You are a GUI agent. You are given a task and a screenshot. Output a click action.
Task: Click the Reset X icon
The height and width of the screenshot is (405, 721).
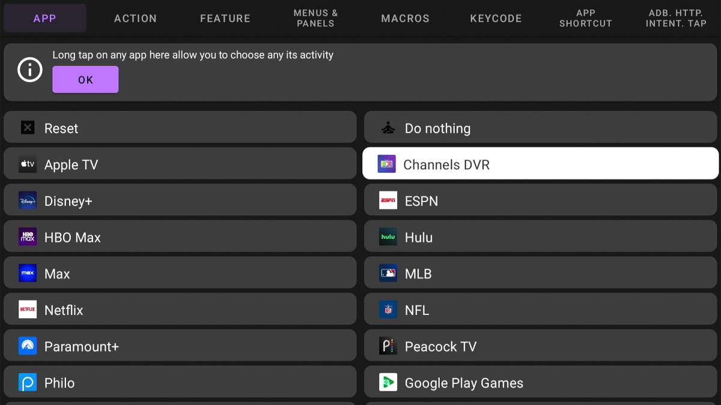coord(28,128)
